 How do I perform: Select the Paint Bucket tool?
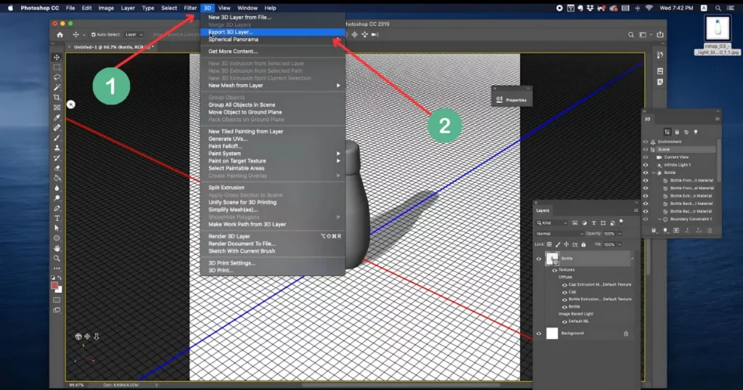(57, 178)
